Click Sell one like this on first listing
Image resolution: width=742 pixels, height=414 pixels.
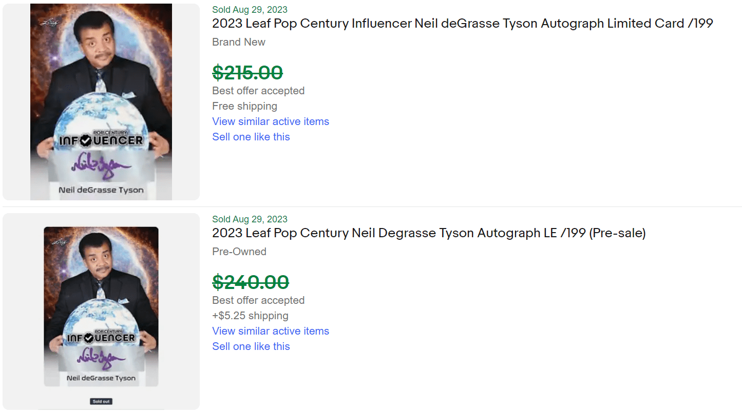[x=251, y=137]
